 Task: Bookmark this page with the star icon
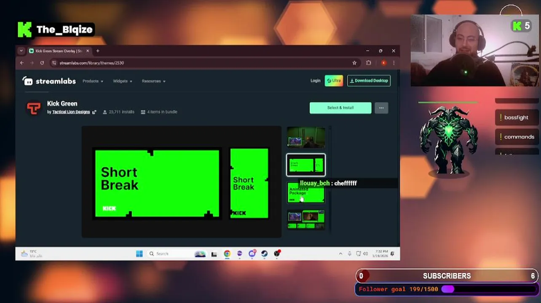[354, 63]
